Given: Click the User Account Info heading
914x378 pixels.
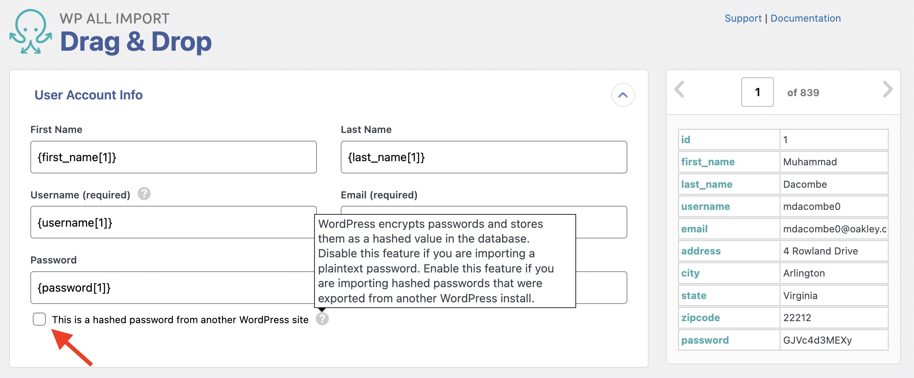Looking at the screenshot, I should pos(88,95).
